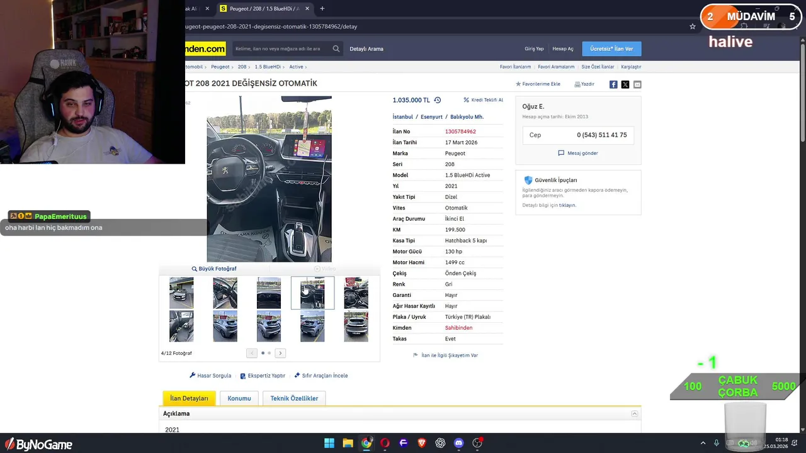
Task: Open Opera browser from taskbar
Action: [x=385, y=443]
